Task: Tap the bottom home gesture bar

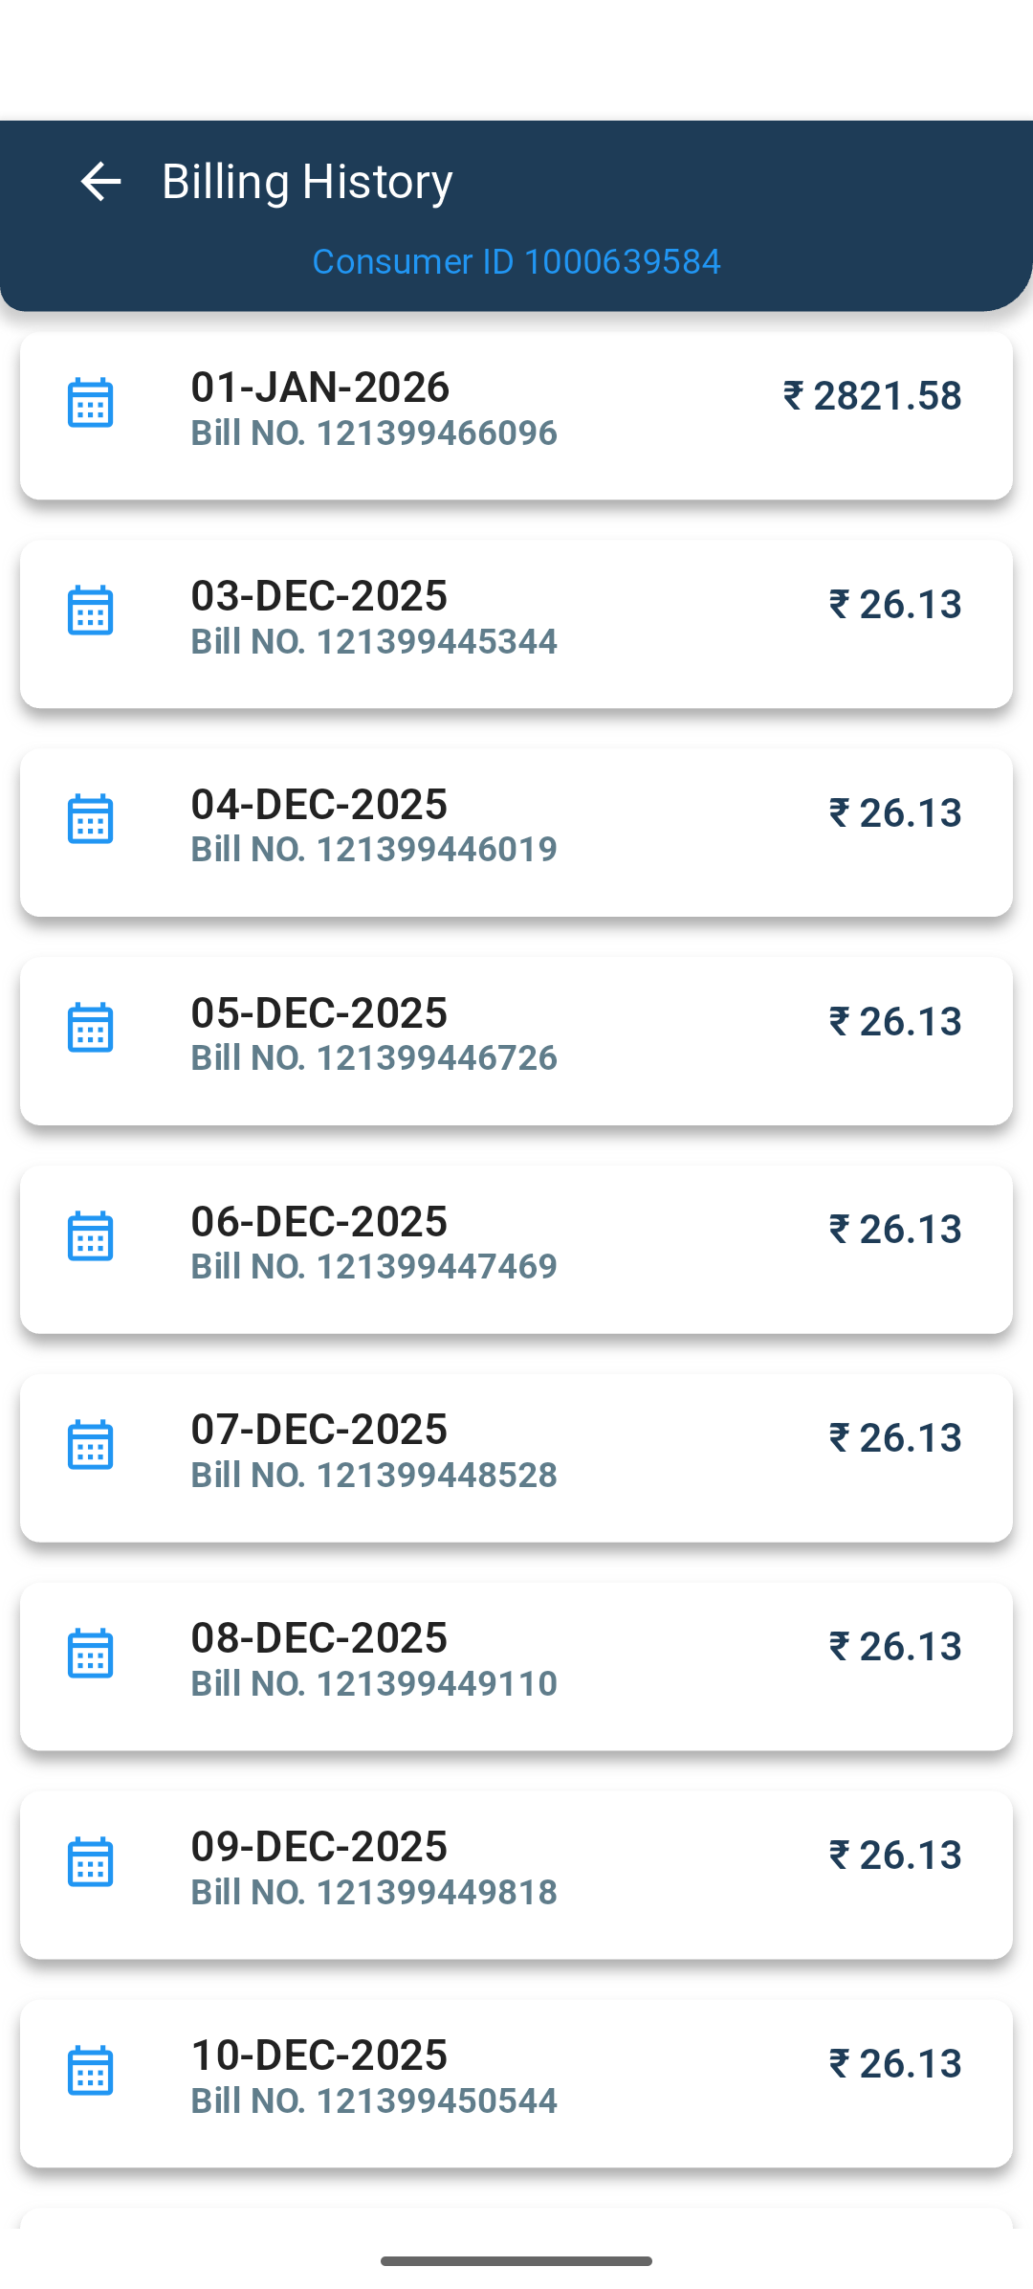Action: (516, 2261)
